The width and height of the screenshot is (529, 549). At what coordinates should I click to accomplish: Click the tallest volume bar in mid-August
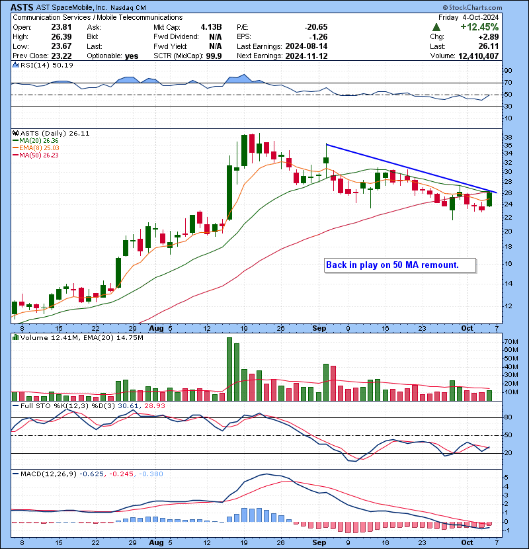(229, 369)
